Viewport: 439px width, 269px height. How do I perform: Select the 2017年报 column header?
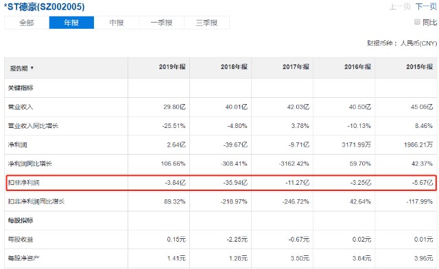(x=296, y=67)
